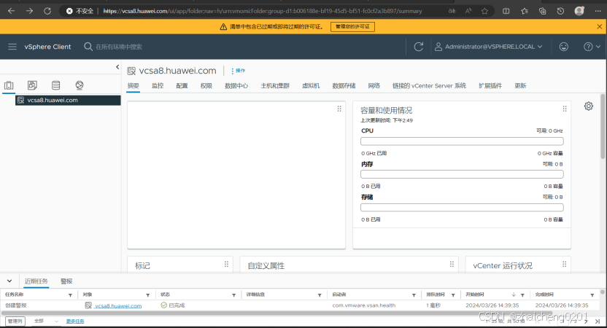Select the Storage inventory icon
This screenshot has width=607, height=328.
pos(55,85)
